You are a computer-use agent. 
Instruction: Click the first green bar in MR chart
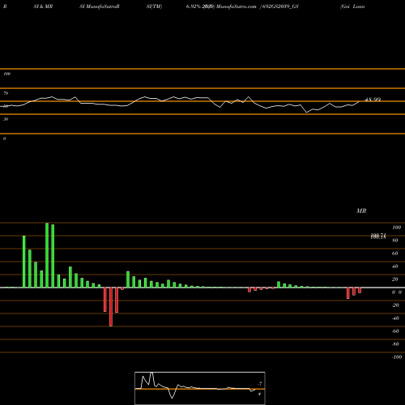24,262
